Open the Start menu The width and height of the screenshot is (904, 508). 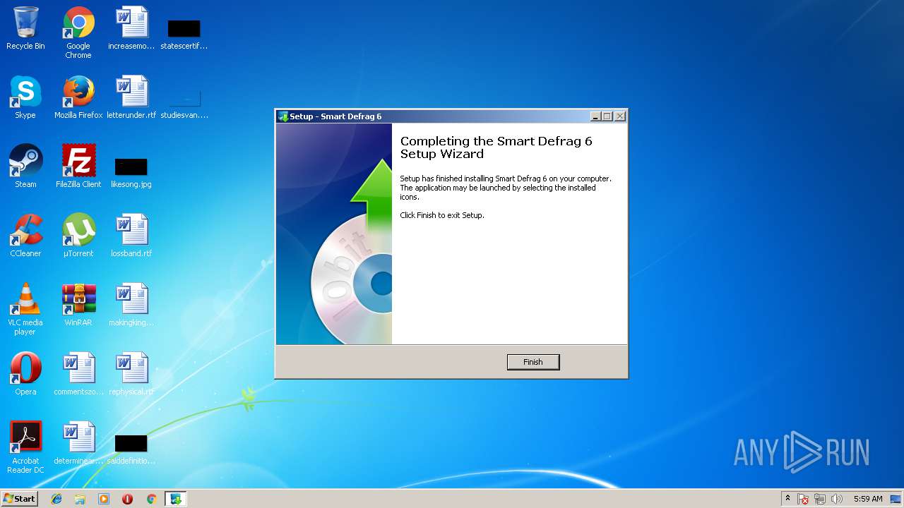pyautogui.click(x=19, y=498)
